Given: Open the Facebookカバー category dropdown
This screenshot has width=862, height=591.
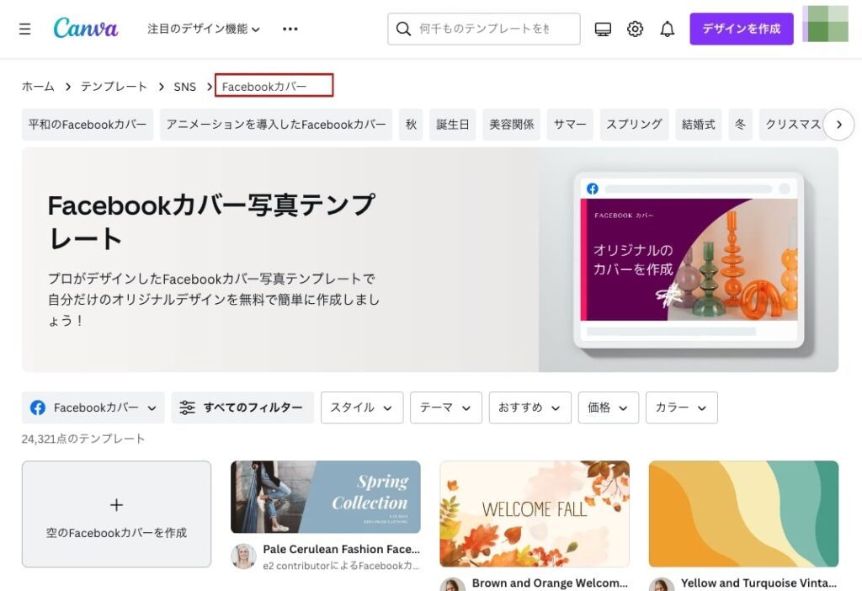Looking at the screenshot, I should [x=93, y=407].
